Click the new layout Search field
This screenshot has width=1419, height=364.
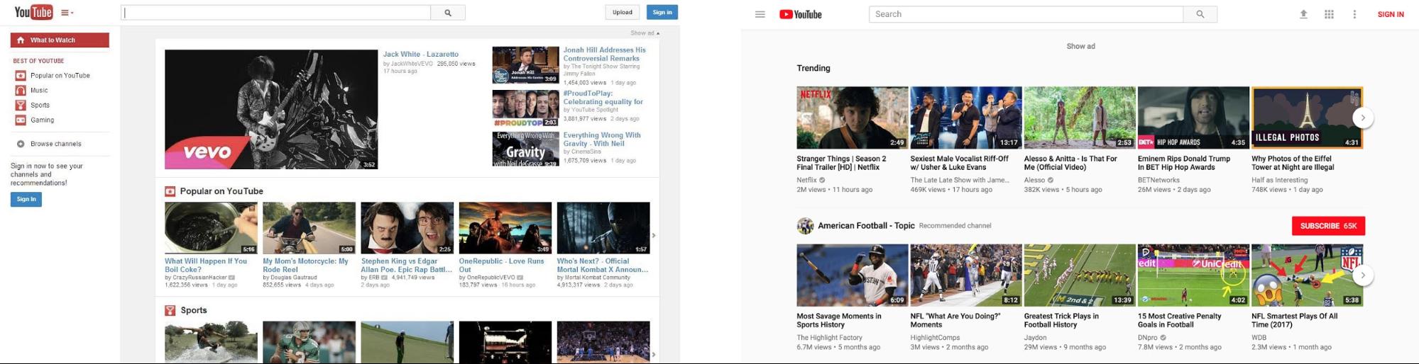[1026, 14]
